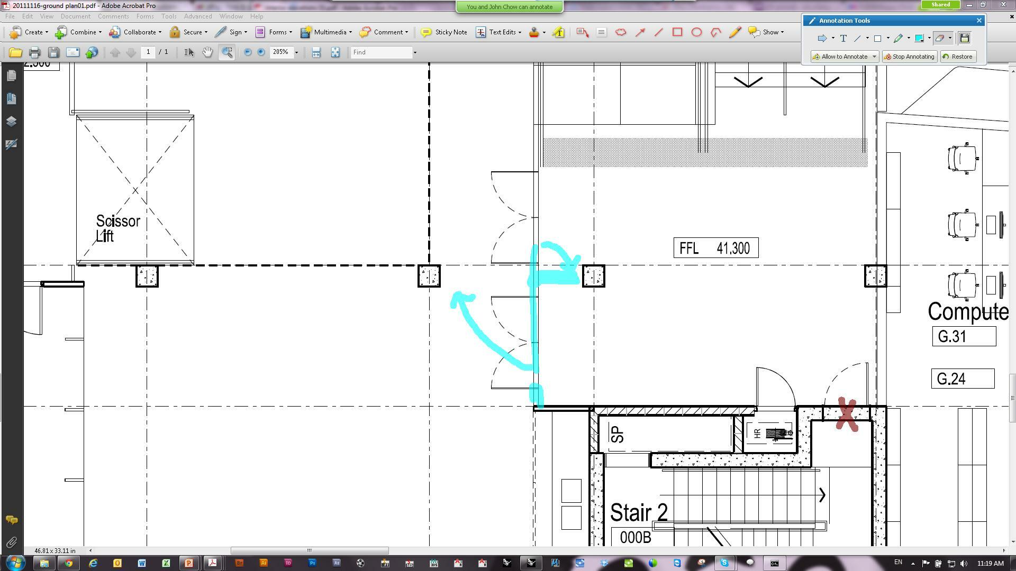Click the Print icon
Image resolution: width=1016 pixels, height=571 pixels.
[34, 52]
